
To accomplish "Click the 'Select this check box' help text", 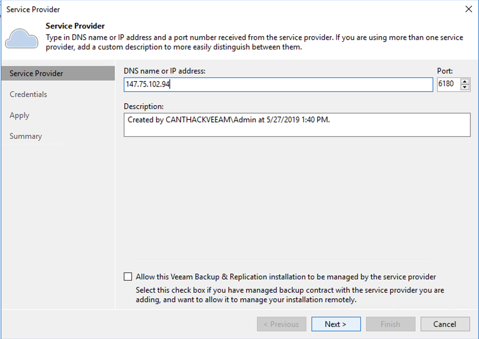I will 290,295.
